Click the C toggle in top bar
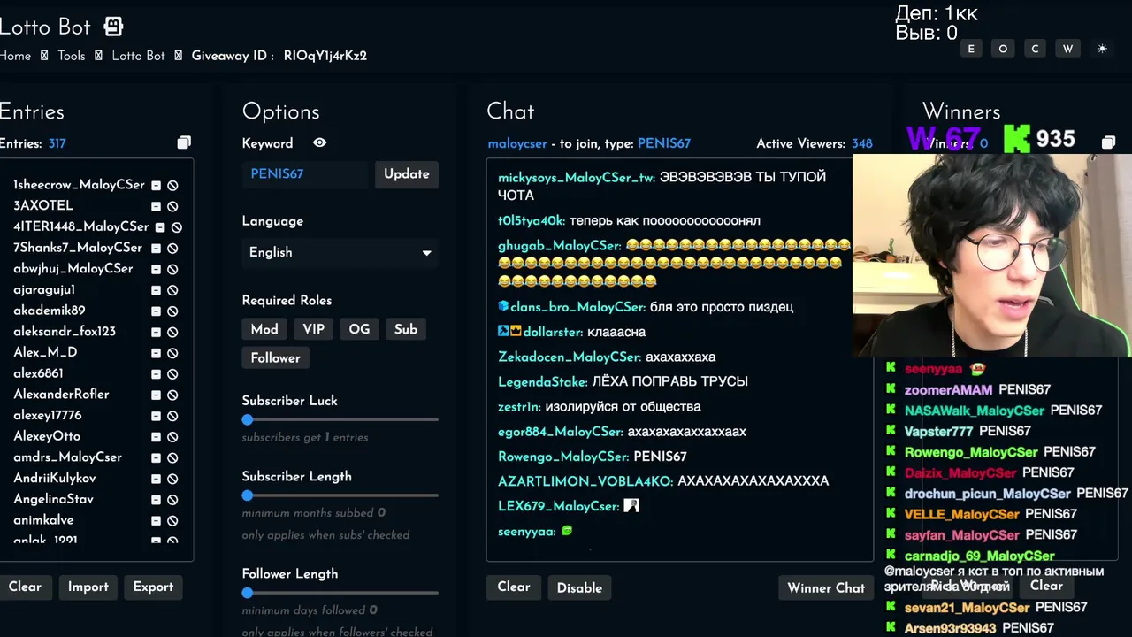The height and width of the screenshot is (637, 1132). 1035,49
